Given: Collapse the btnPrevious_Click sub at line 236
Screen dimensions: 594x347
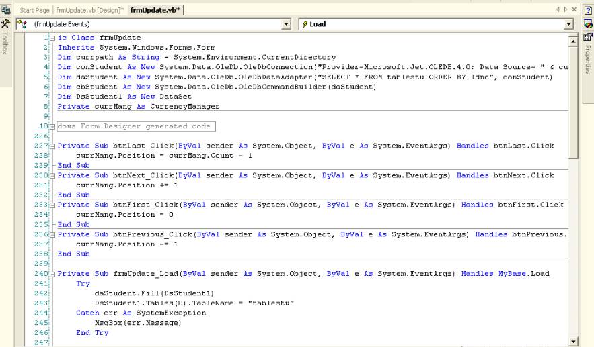Looking at the screenshot, I should click(x=52, y=234).
